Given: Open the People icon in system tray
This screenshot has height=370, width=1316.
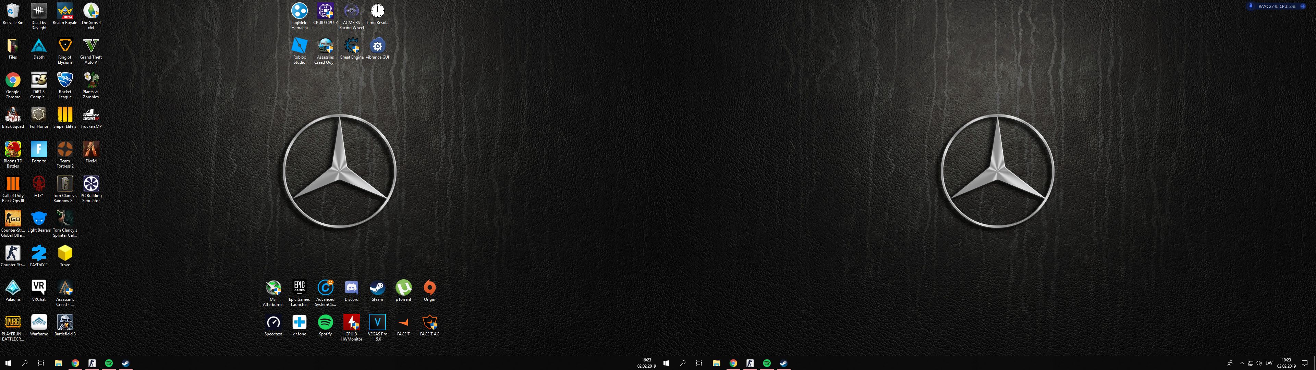Looking at the screenshot, I should coord(1230,363).
